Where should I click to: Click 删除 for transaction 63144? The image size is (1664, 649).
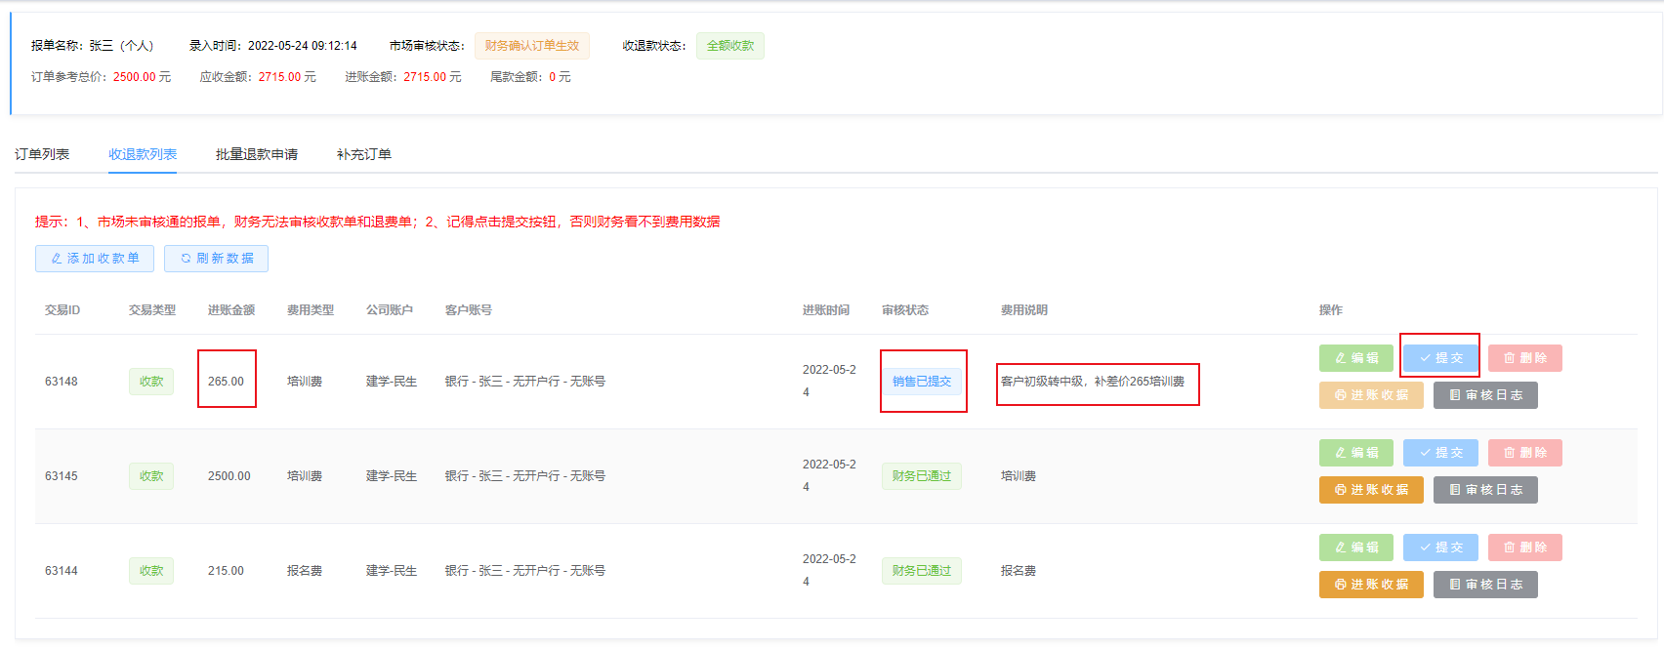point(1524,548)
